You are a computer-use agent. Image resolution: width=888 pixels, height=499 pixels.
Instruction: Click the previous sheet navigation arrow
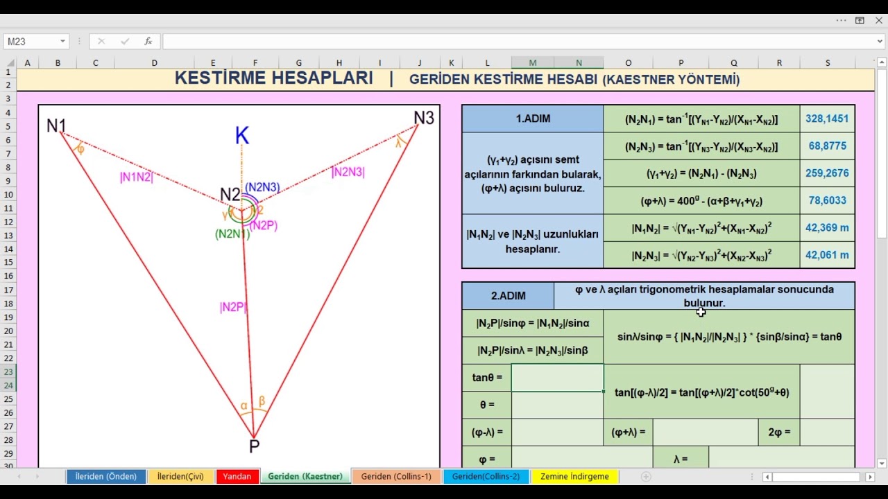coord(19,477)
